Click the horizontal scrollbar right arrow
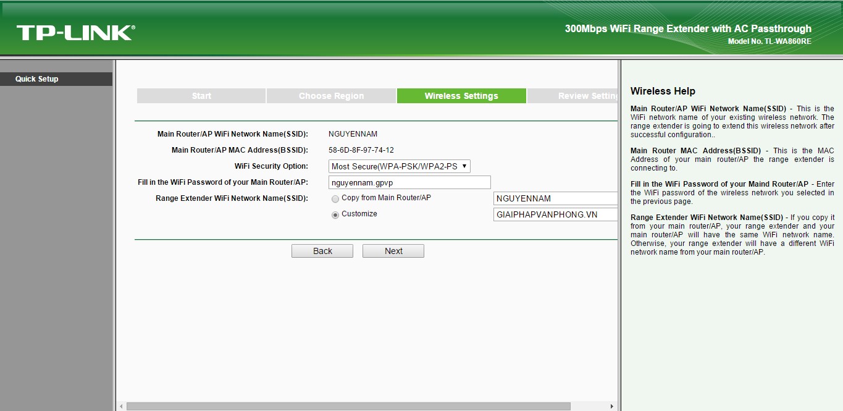This screenshot has width=843, height=411. (x=611, y=407)
